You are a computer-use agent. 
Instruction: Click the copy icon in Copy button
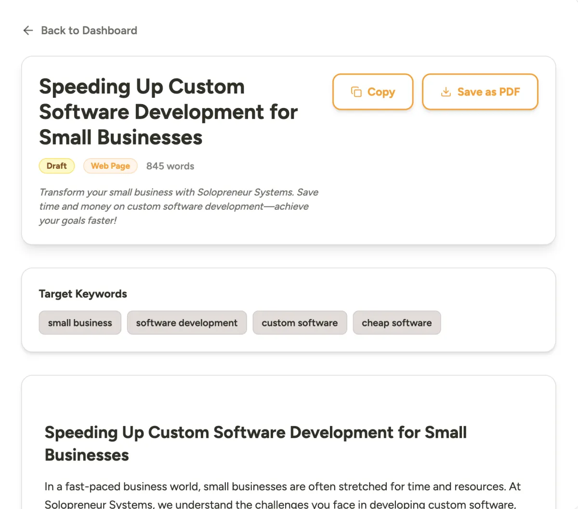pos(356,92)
